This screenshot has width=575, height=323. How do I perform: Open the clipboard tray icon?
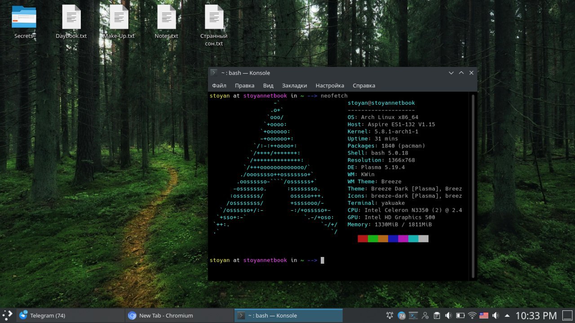pyautogui.click(x=437, y=315)
